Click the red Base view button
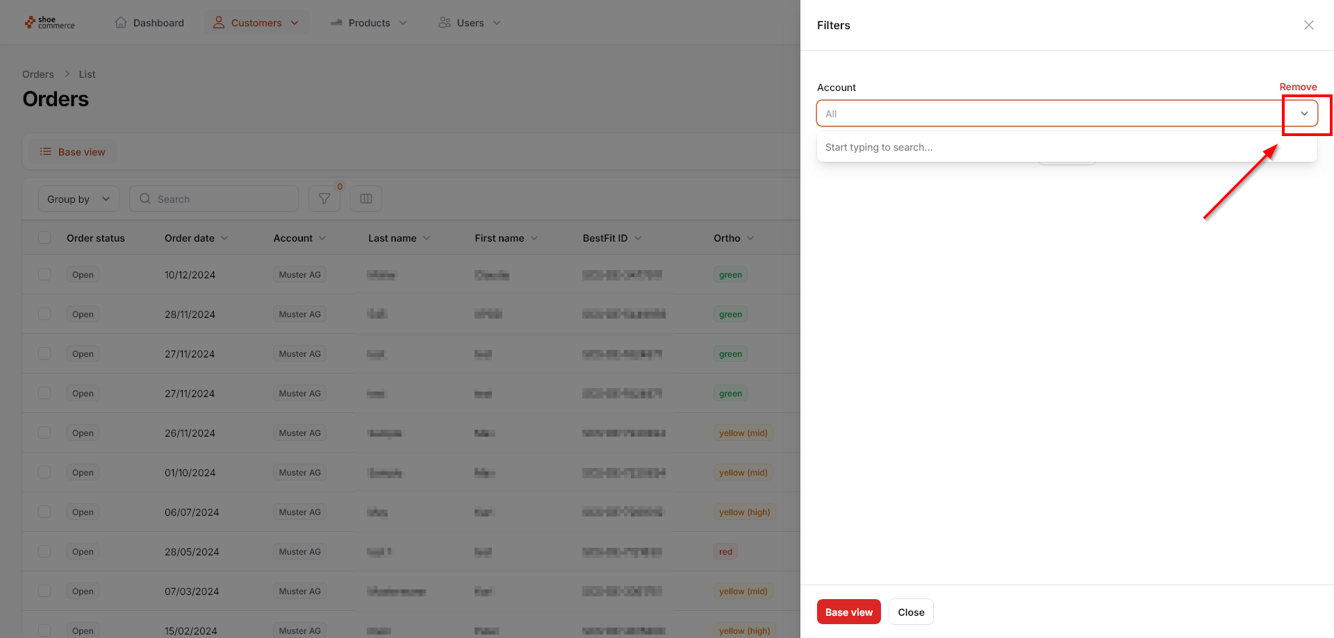The image size is (1334, 638). point(848,612)
